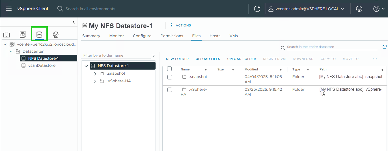Open the vcenter-admin user dropdown
The width and height of the screenshot is (388, 151).
point(306,9)
